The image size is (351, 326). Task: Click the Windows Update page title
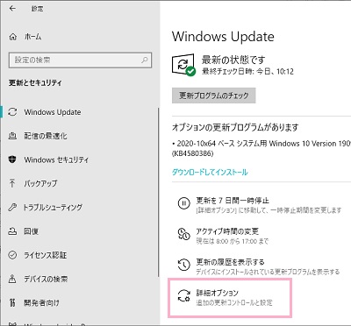223,37
